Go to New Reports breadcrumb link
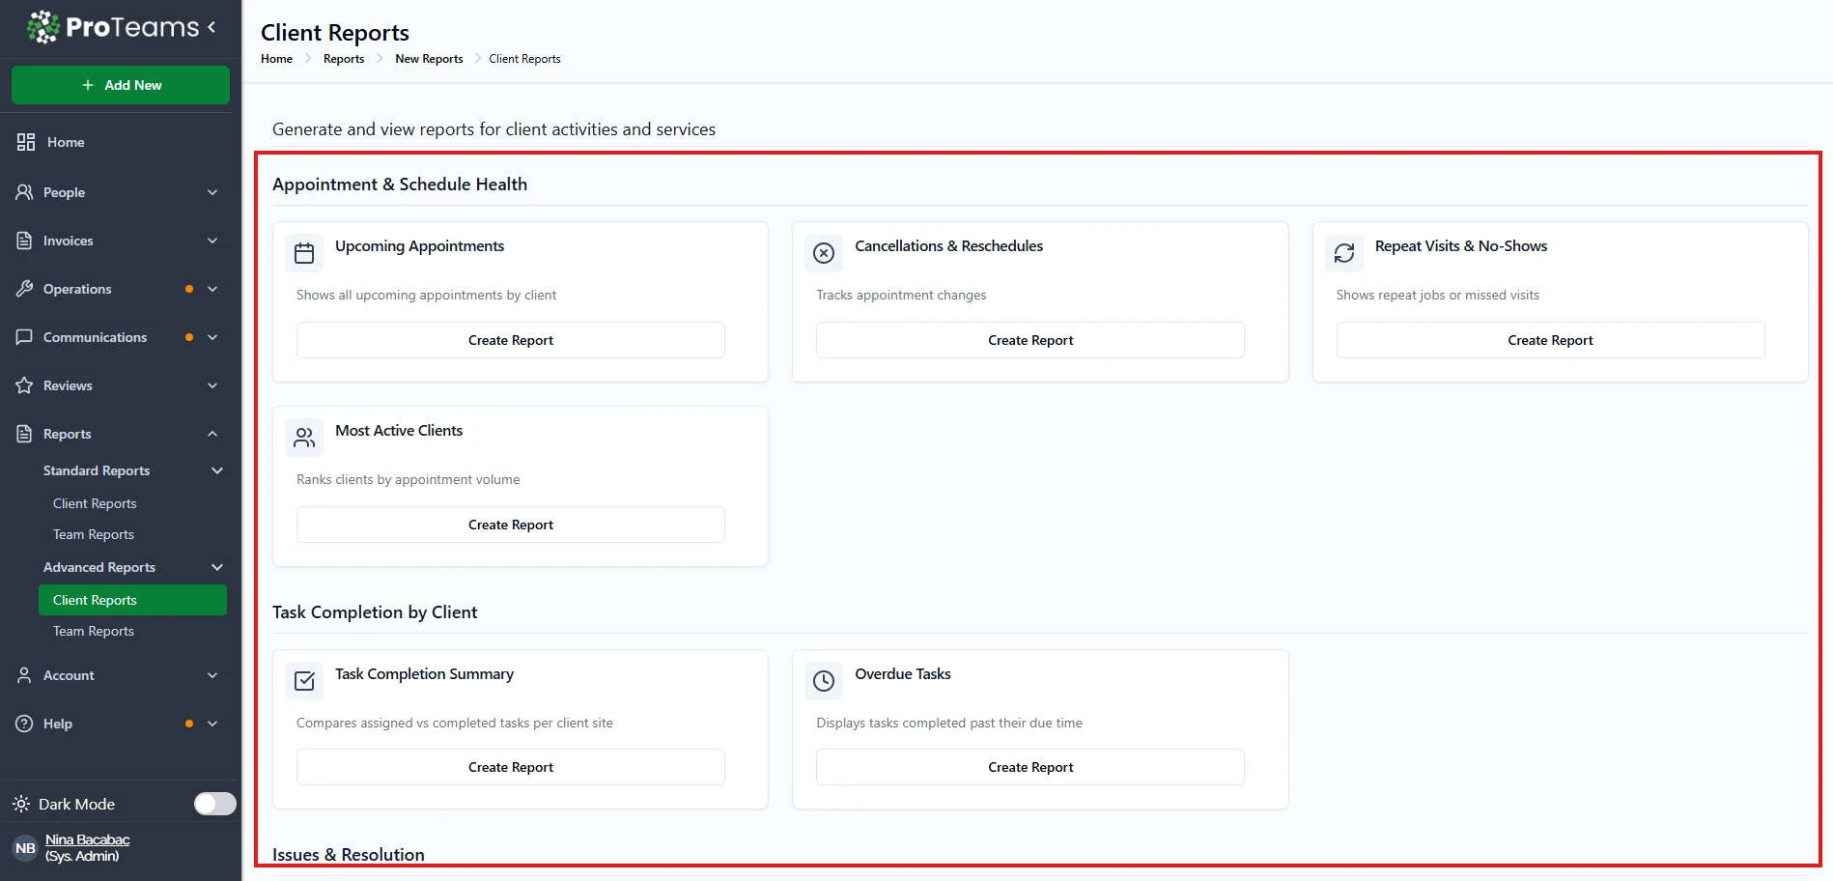Image resolution: width=1833 pixels, height=881 pixels. [429, 59]
